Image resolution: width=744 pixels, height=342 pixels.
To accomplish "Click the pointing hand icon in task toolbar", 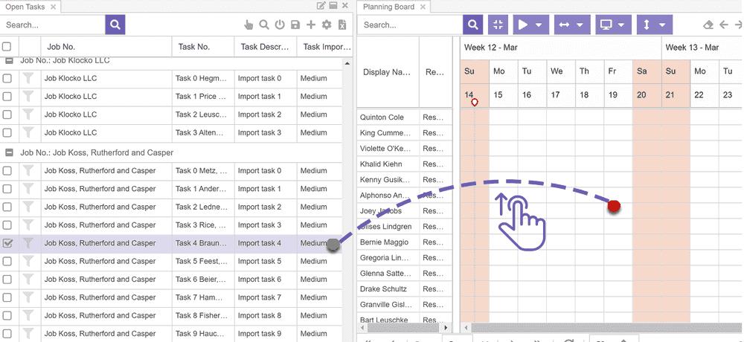I will 248,25.
